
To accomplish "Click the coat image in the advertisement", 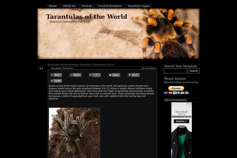I will coord(182,141).
